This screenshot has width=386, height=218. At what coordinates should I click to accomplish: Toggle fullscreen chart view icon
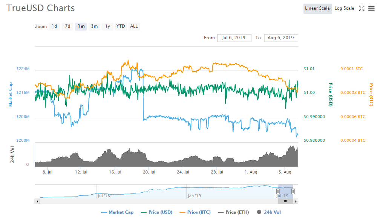click(361, 8)
